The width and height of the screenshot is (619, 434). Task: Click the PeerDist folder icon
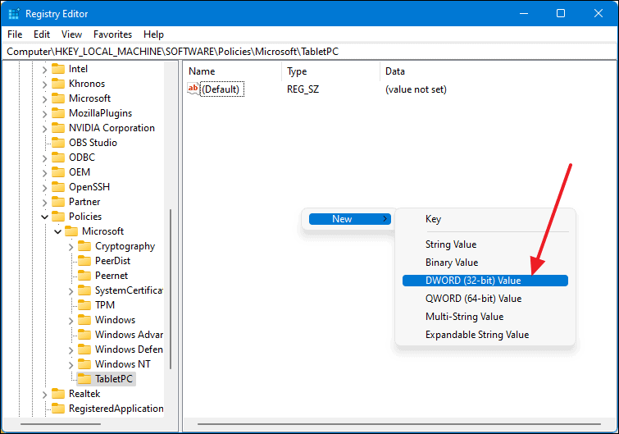point(84,261)
